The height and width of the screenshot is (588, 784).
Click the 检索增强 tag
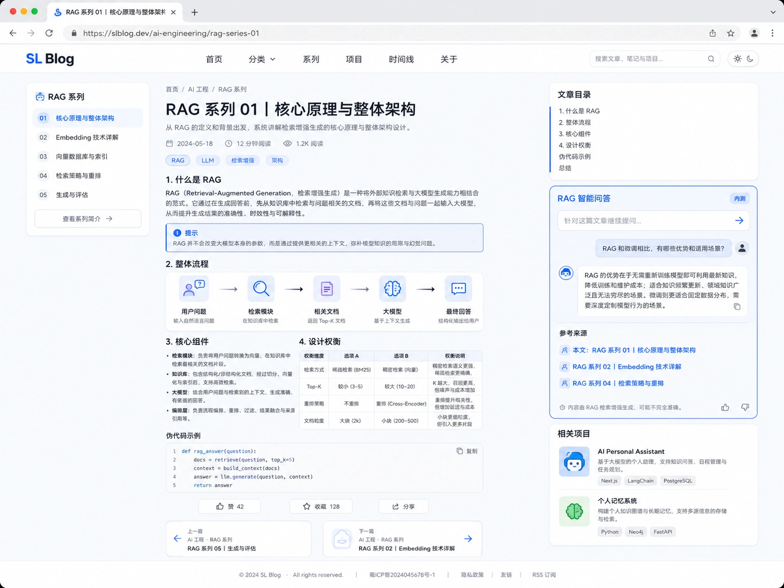tap(243, 160)
